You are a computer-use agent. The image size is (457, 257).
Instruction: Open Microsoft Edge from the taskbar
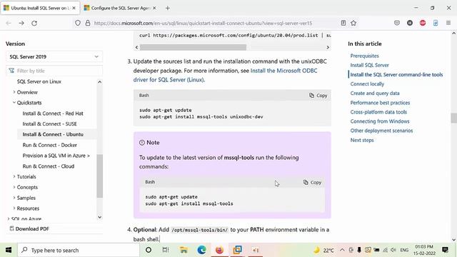(x=201, y=250)
